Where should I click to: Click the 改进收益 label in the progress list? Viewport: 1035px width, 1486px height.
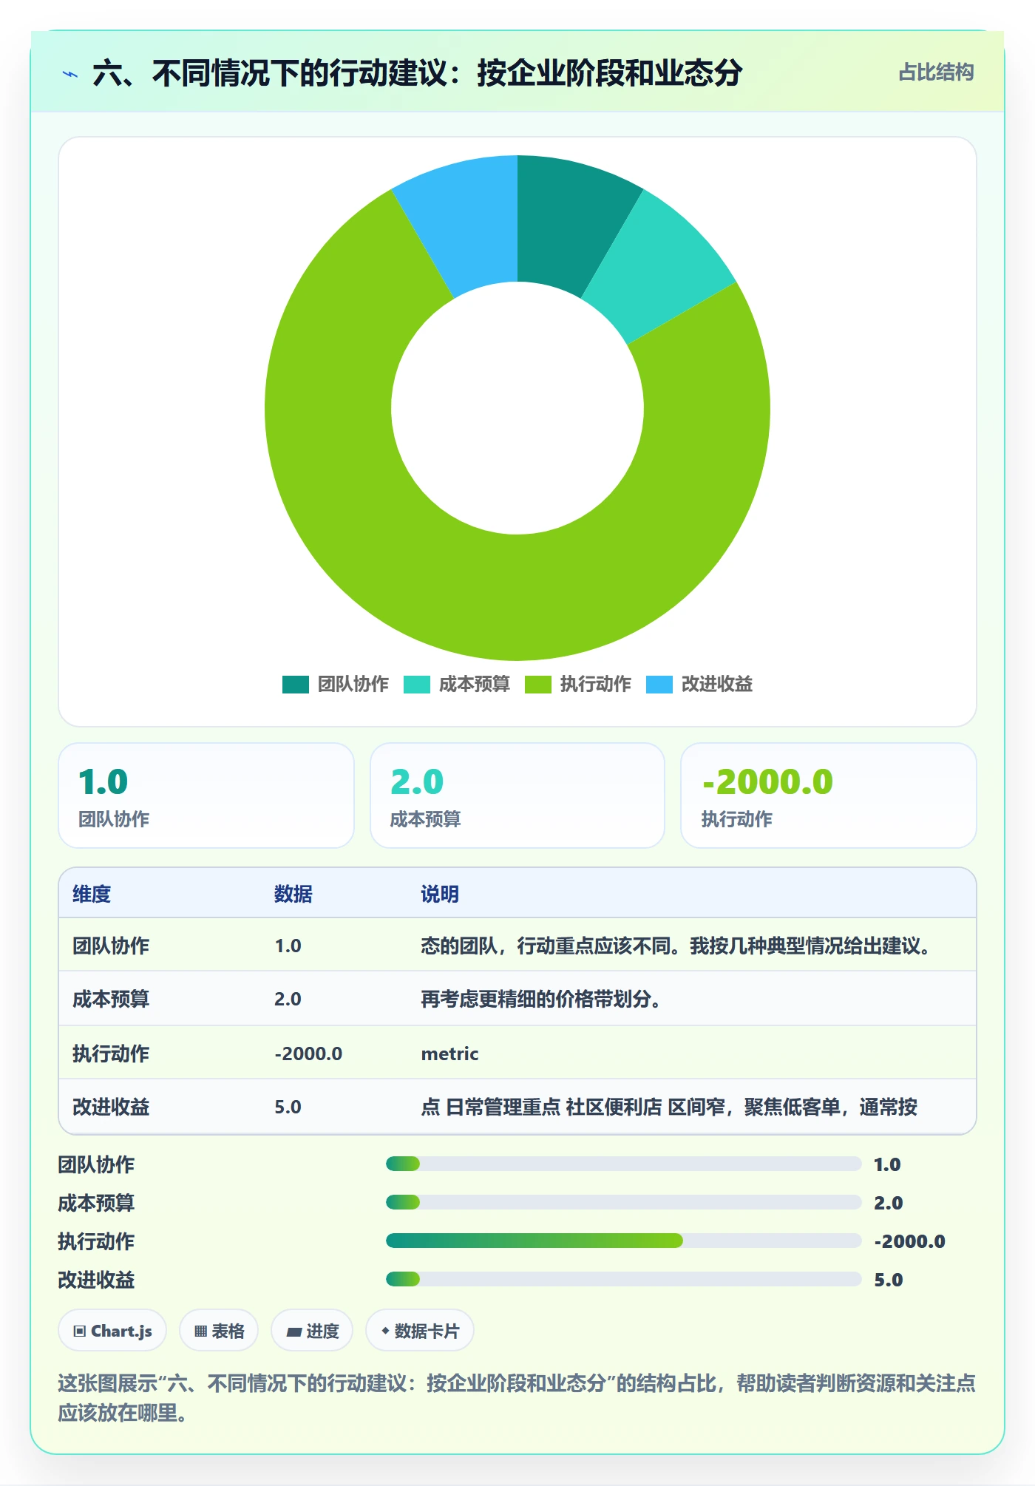click(x=96, y=1280)
